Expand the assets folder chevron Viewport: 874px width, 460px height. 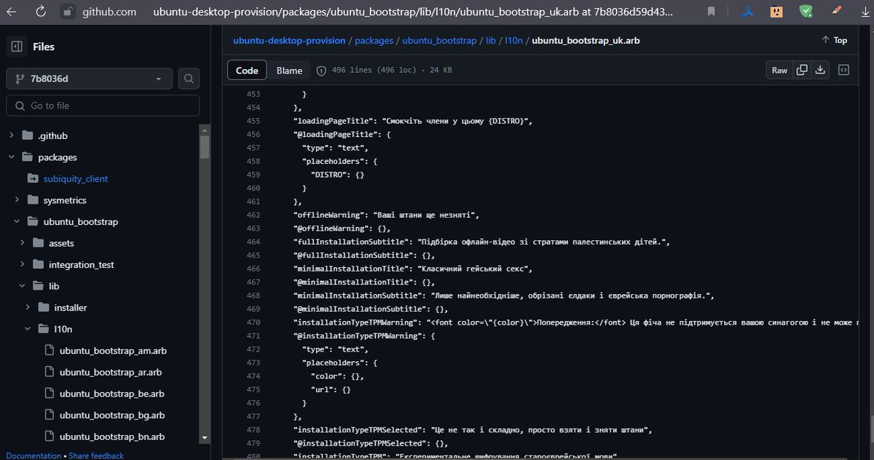point(23,243)
